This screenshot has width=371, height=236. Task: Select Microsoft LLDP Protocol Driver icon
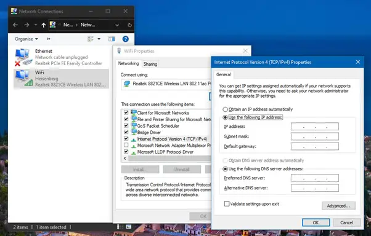click(134, 152)
